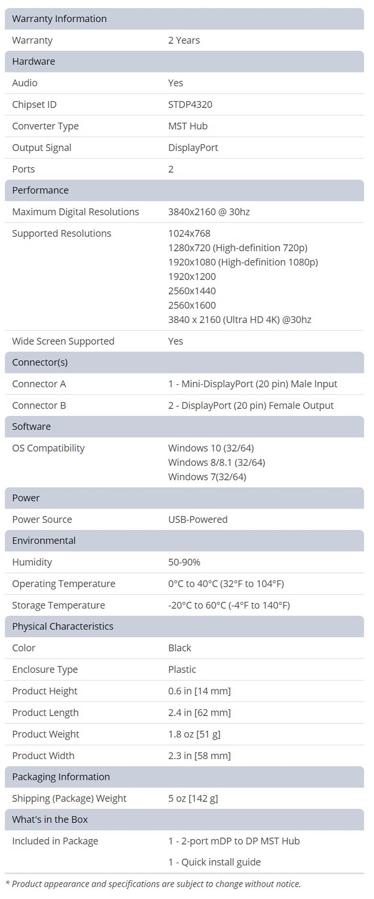Click the Operating Temperature row label
The image size is (374, 899).
[x=63, y=583]
